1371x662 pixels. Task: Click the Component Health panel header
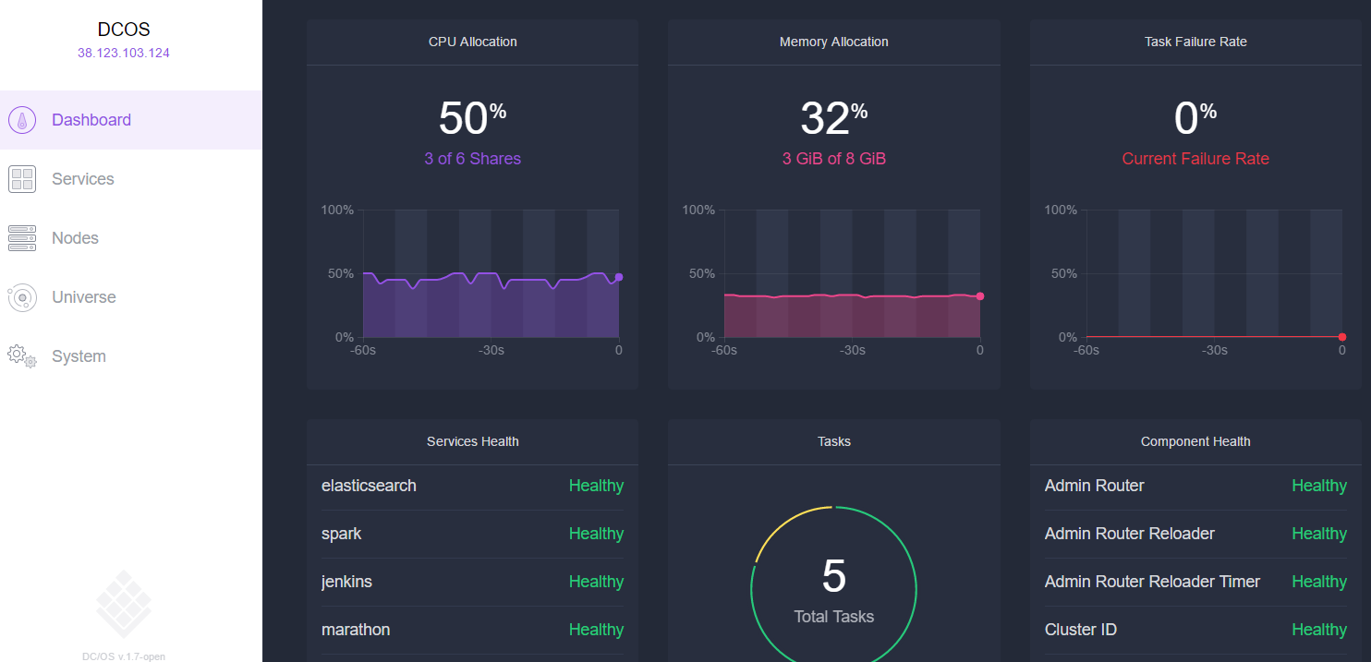click(1195, 441)
